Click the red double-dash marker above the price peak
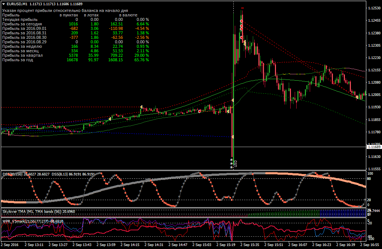The image size is (382, 249). click(x=242, y=8)
